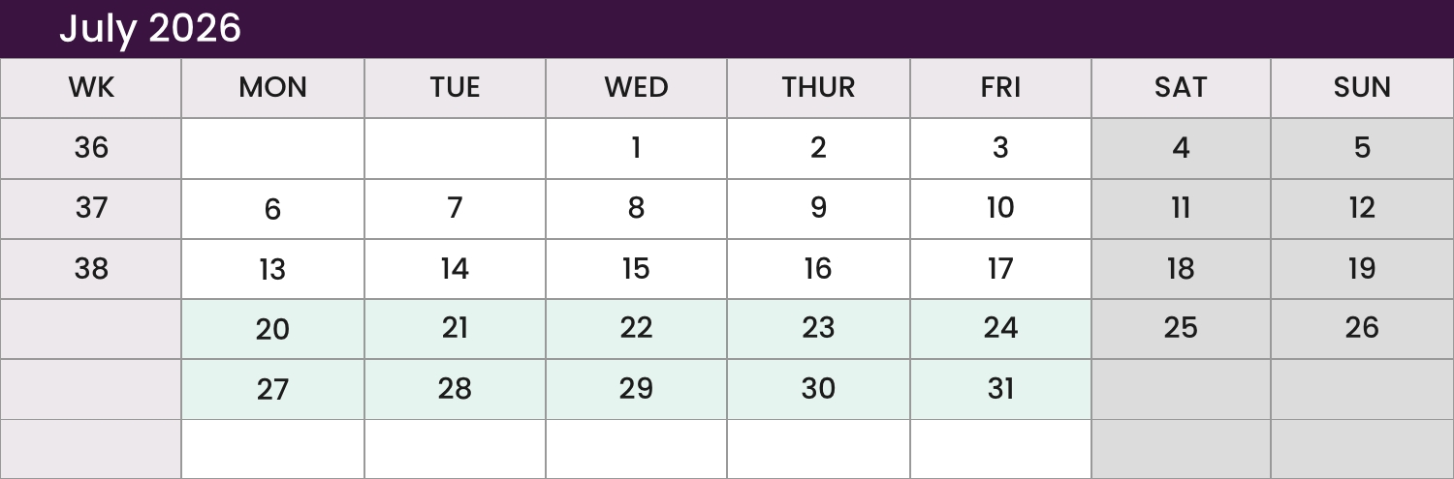Choose Friday July 31
Screen dimensions: 1454x479
(1000, 389)
